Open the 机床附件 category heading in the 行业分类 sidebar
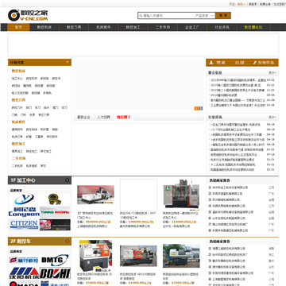The width and height of the screenshot is (286, 286). click(x=18, y=122)
